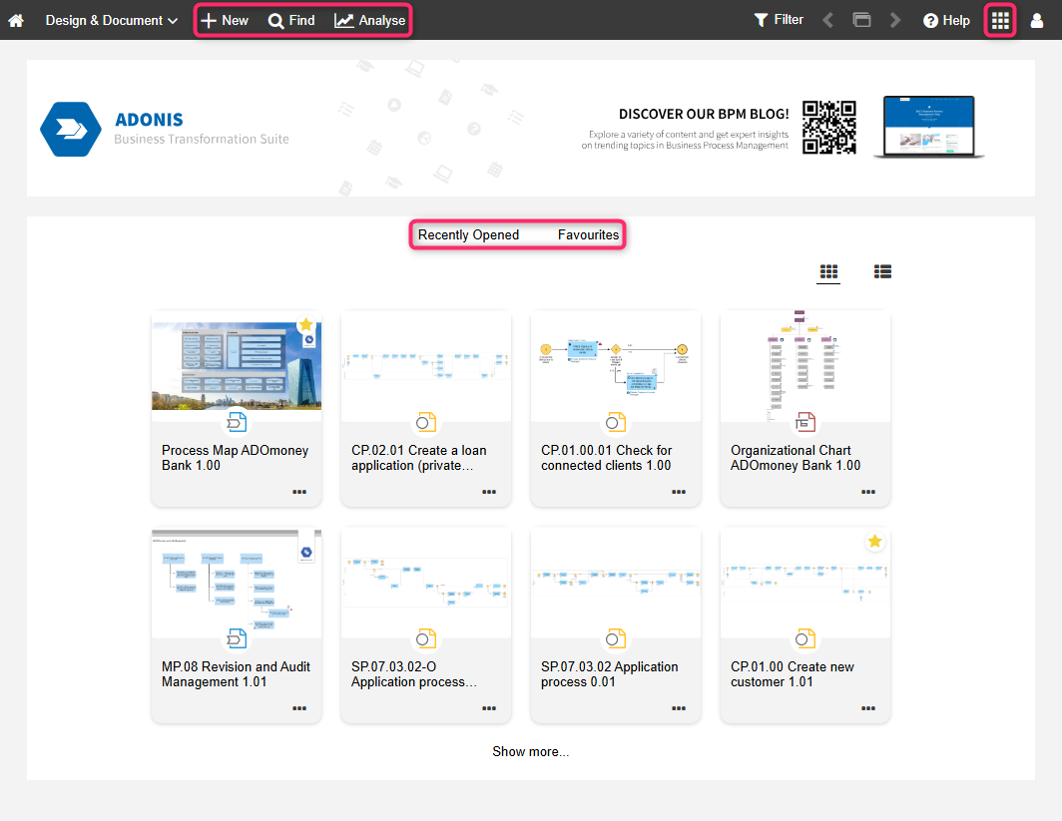Open the Filter options
Image resolution: width=1062 pixels, height=821 pixels.
tap(778, 20)
